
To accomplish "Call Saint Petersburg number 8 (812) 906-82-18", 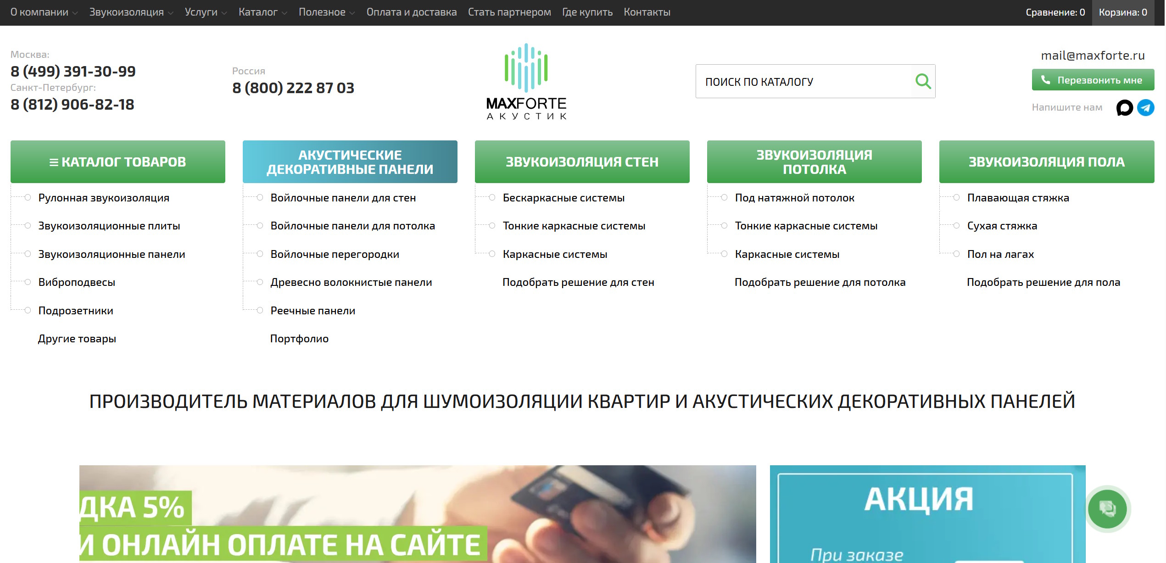I will [x=73, y=105].
